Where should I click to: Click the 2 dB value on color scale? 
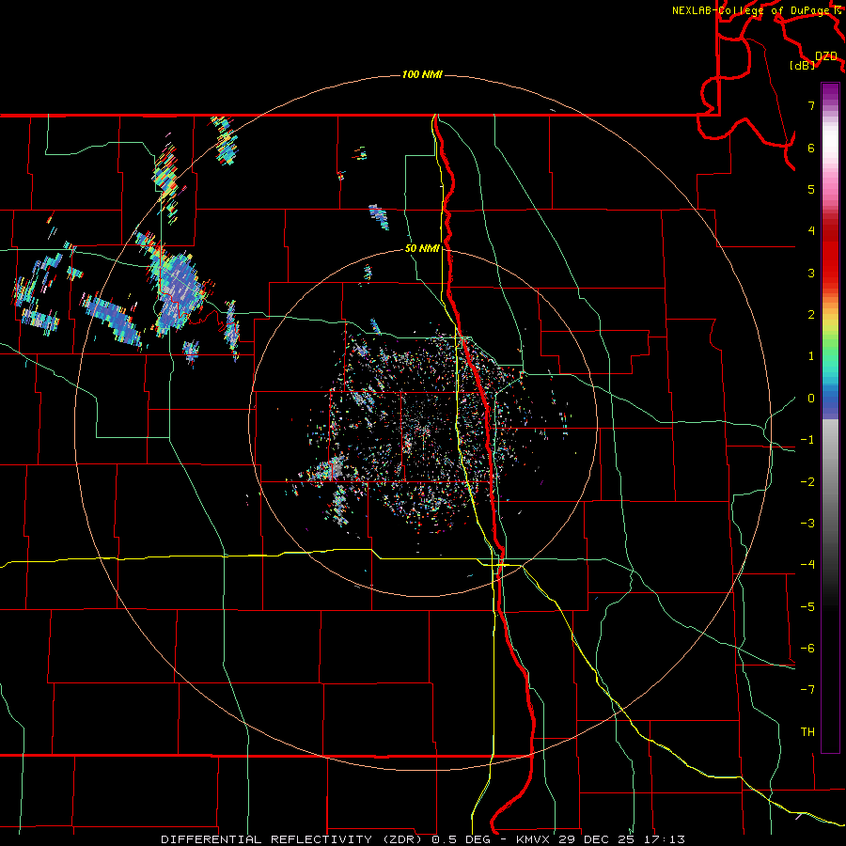811,315
